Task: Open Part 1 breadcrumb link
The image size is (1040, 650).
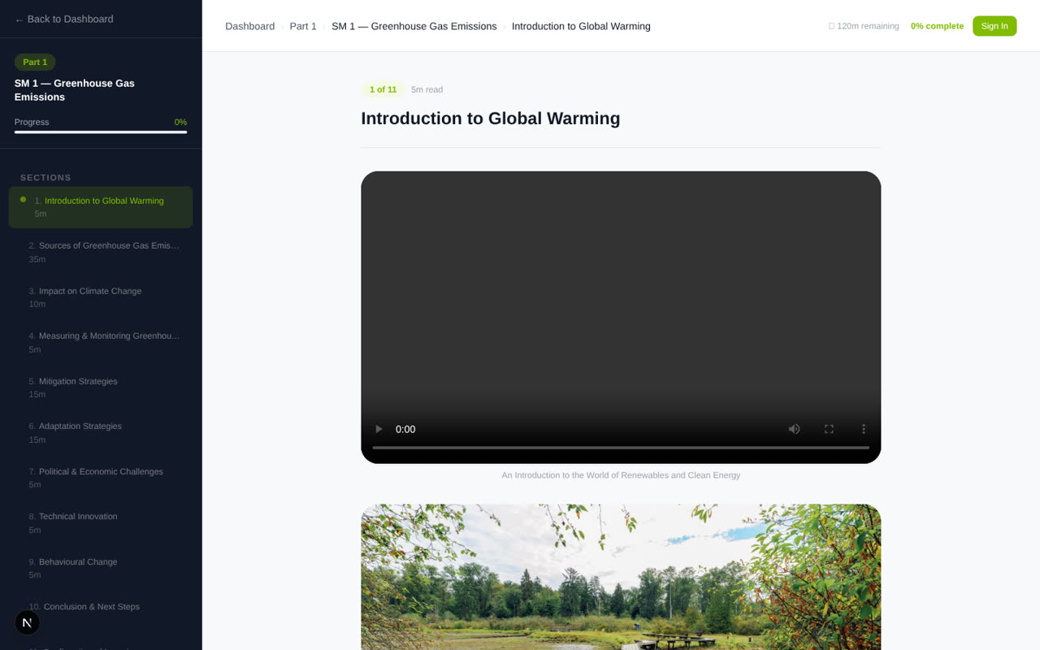Action: pyautogui.click(x=303, y=26)
